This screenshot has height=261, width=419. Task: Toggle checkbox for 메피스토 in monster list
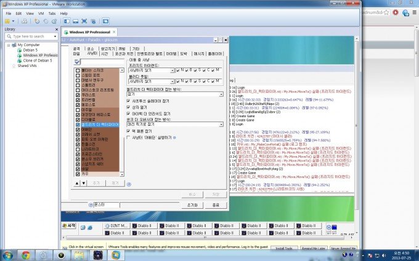(78, 105)
